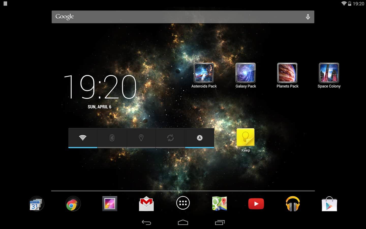Change auto brightness setting in widget
366x229 pixels.
[x=200, y=138]
